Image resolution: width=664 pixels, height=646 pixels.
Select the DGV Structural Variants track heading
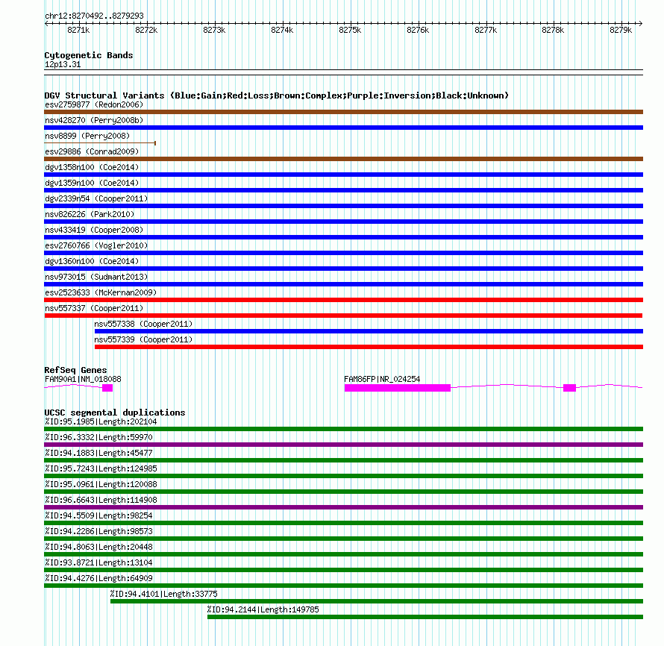(276, 95)
